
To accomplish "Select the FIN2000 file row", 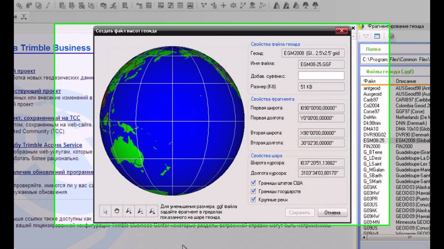I will point(395,147).
